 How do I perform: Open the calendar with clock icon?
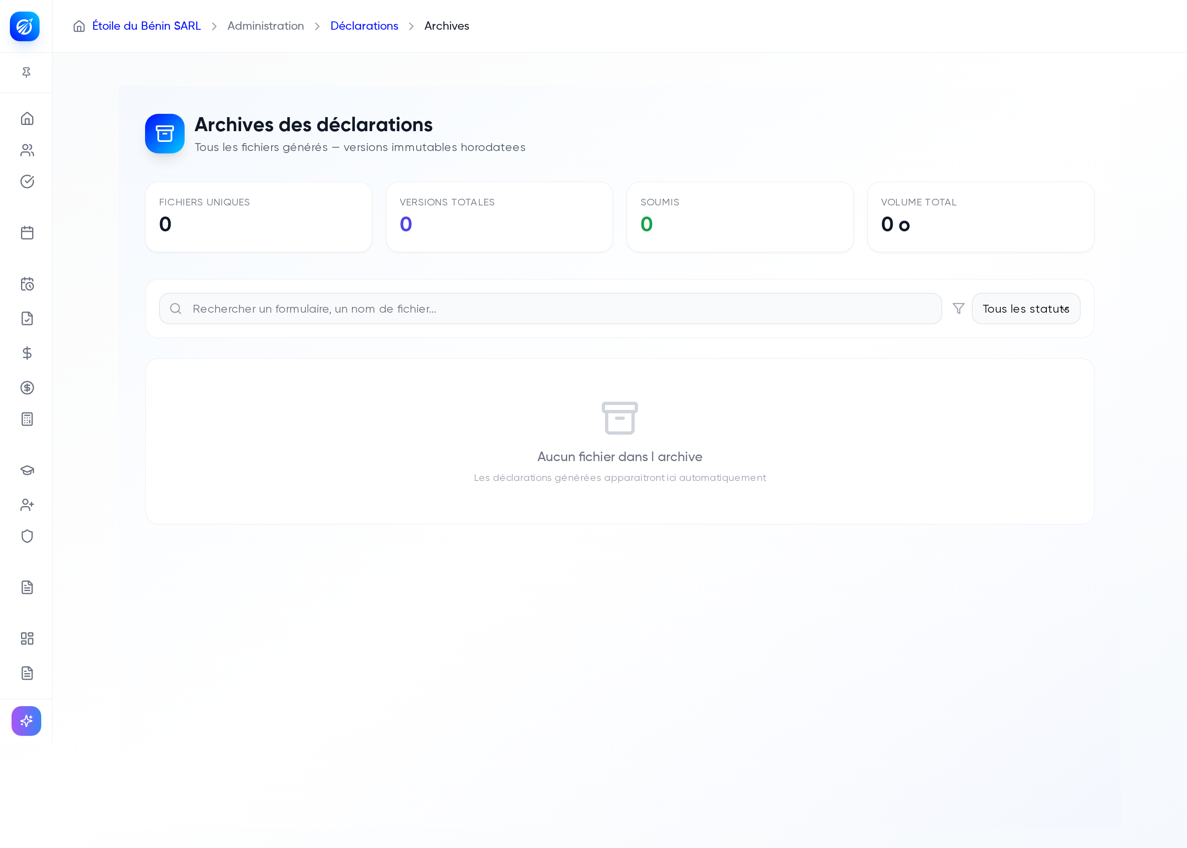pos(27,283)
